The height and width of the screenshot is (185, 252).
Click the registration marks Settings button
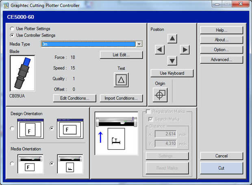coord(167,156)
